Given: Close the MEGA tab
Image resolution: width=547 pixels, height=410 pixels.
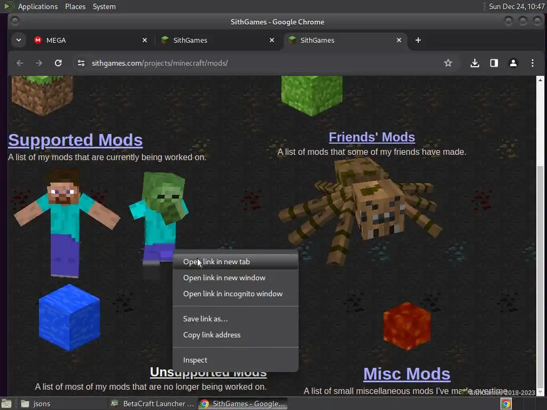Looking at the screenshot, I should pos(145,40).
